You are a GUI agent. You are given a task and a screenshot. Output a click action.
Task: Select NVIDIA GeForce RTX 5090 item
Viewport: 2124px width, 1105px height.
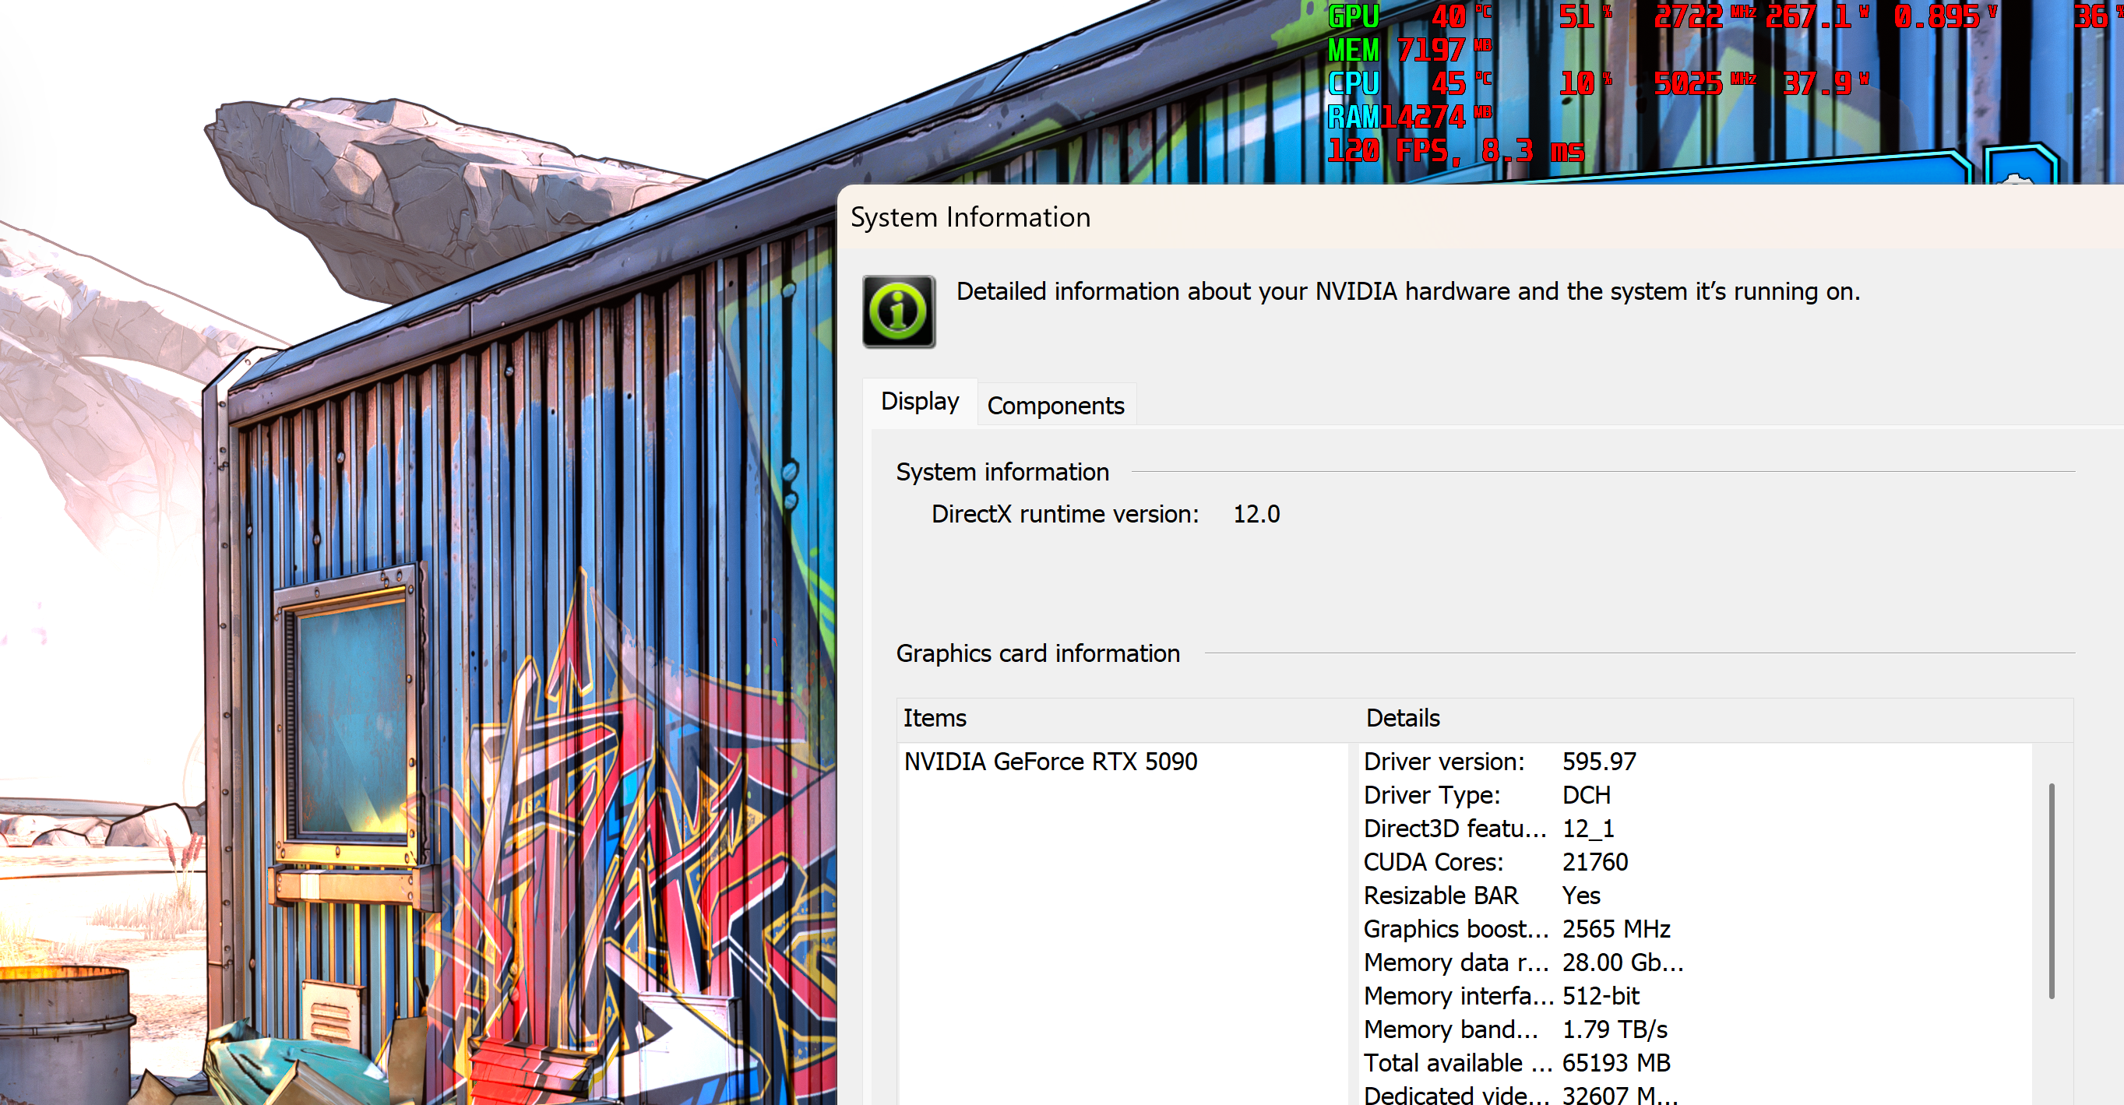click(x=1050, y=761)
